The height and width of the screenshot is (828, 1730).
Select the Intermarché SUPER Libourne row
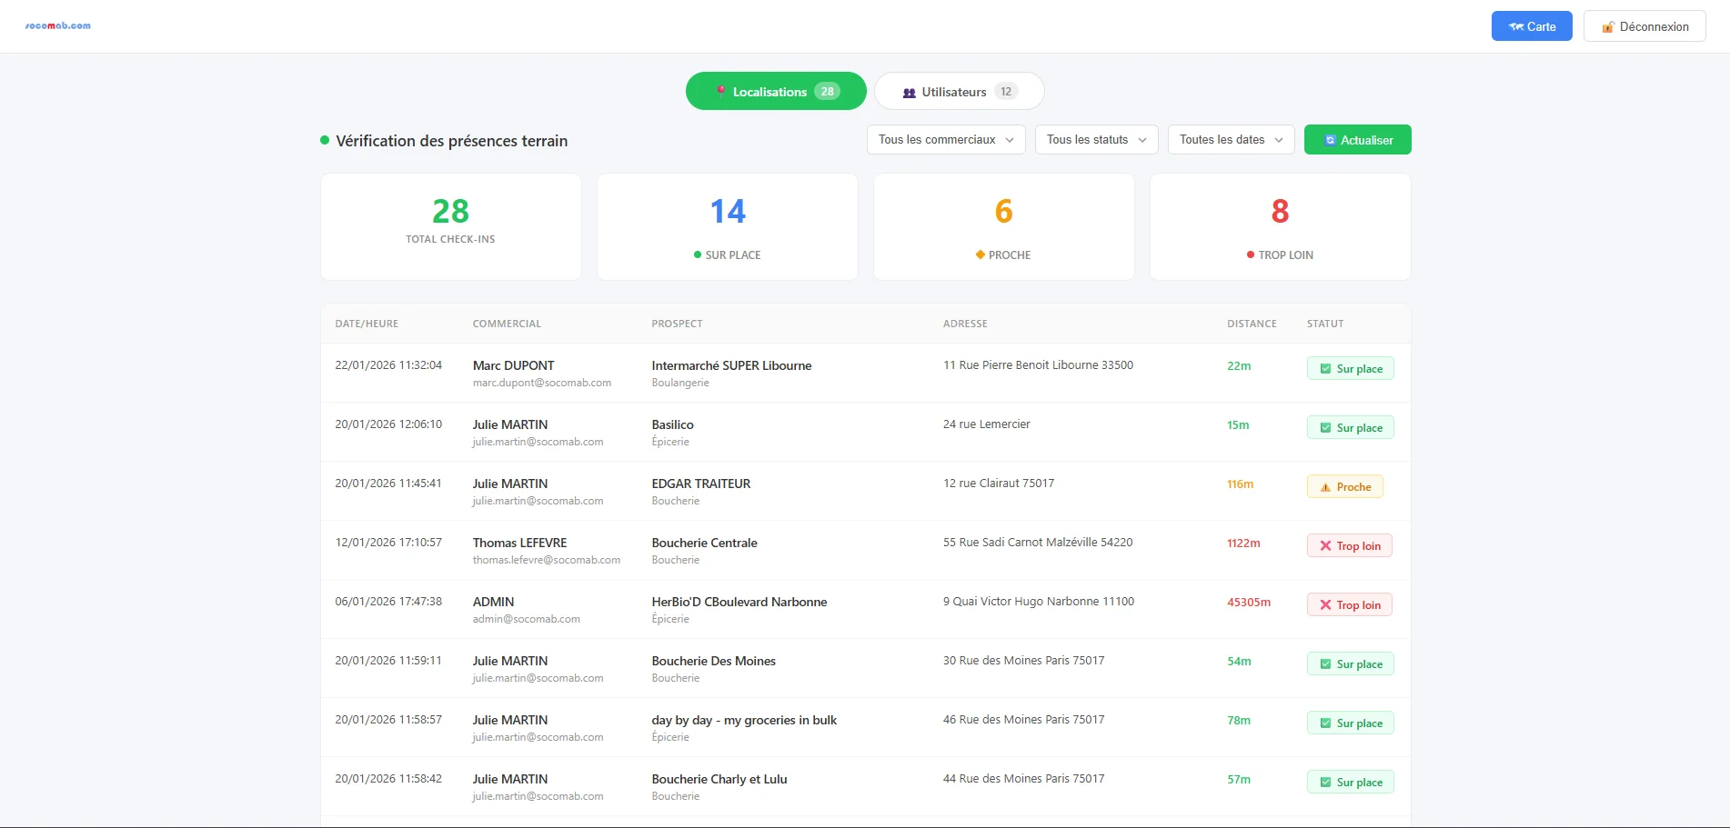coord(731,373)
